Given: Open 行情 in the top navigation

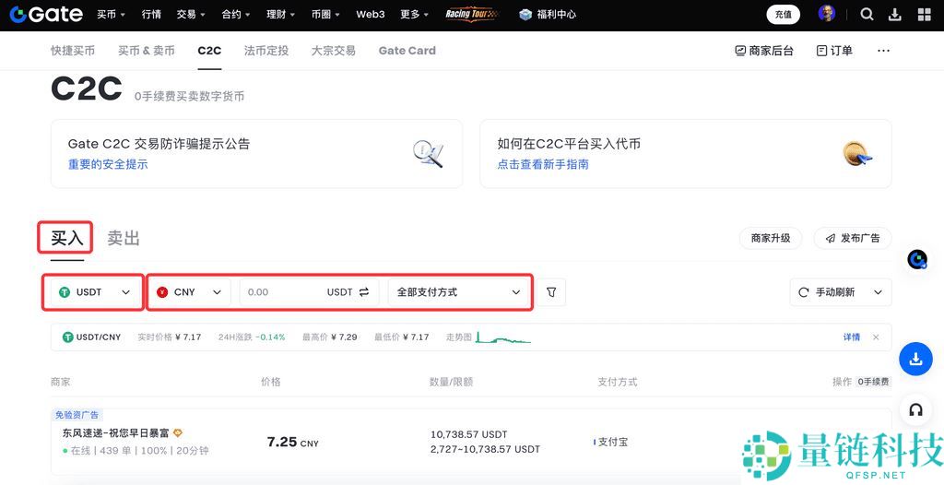Looking at the screenshot, I should click(151, 14).
